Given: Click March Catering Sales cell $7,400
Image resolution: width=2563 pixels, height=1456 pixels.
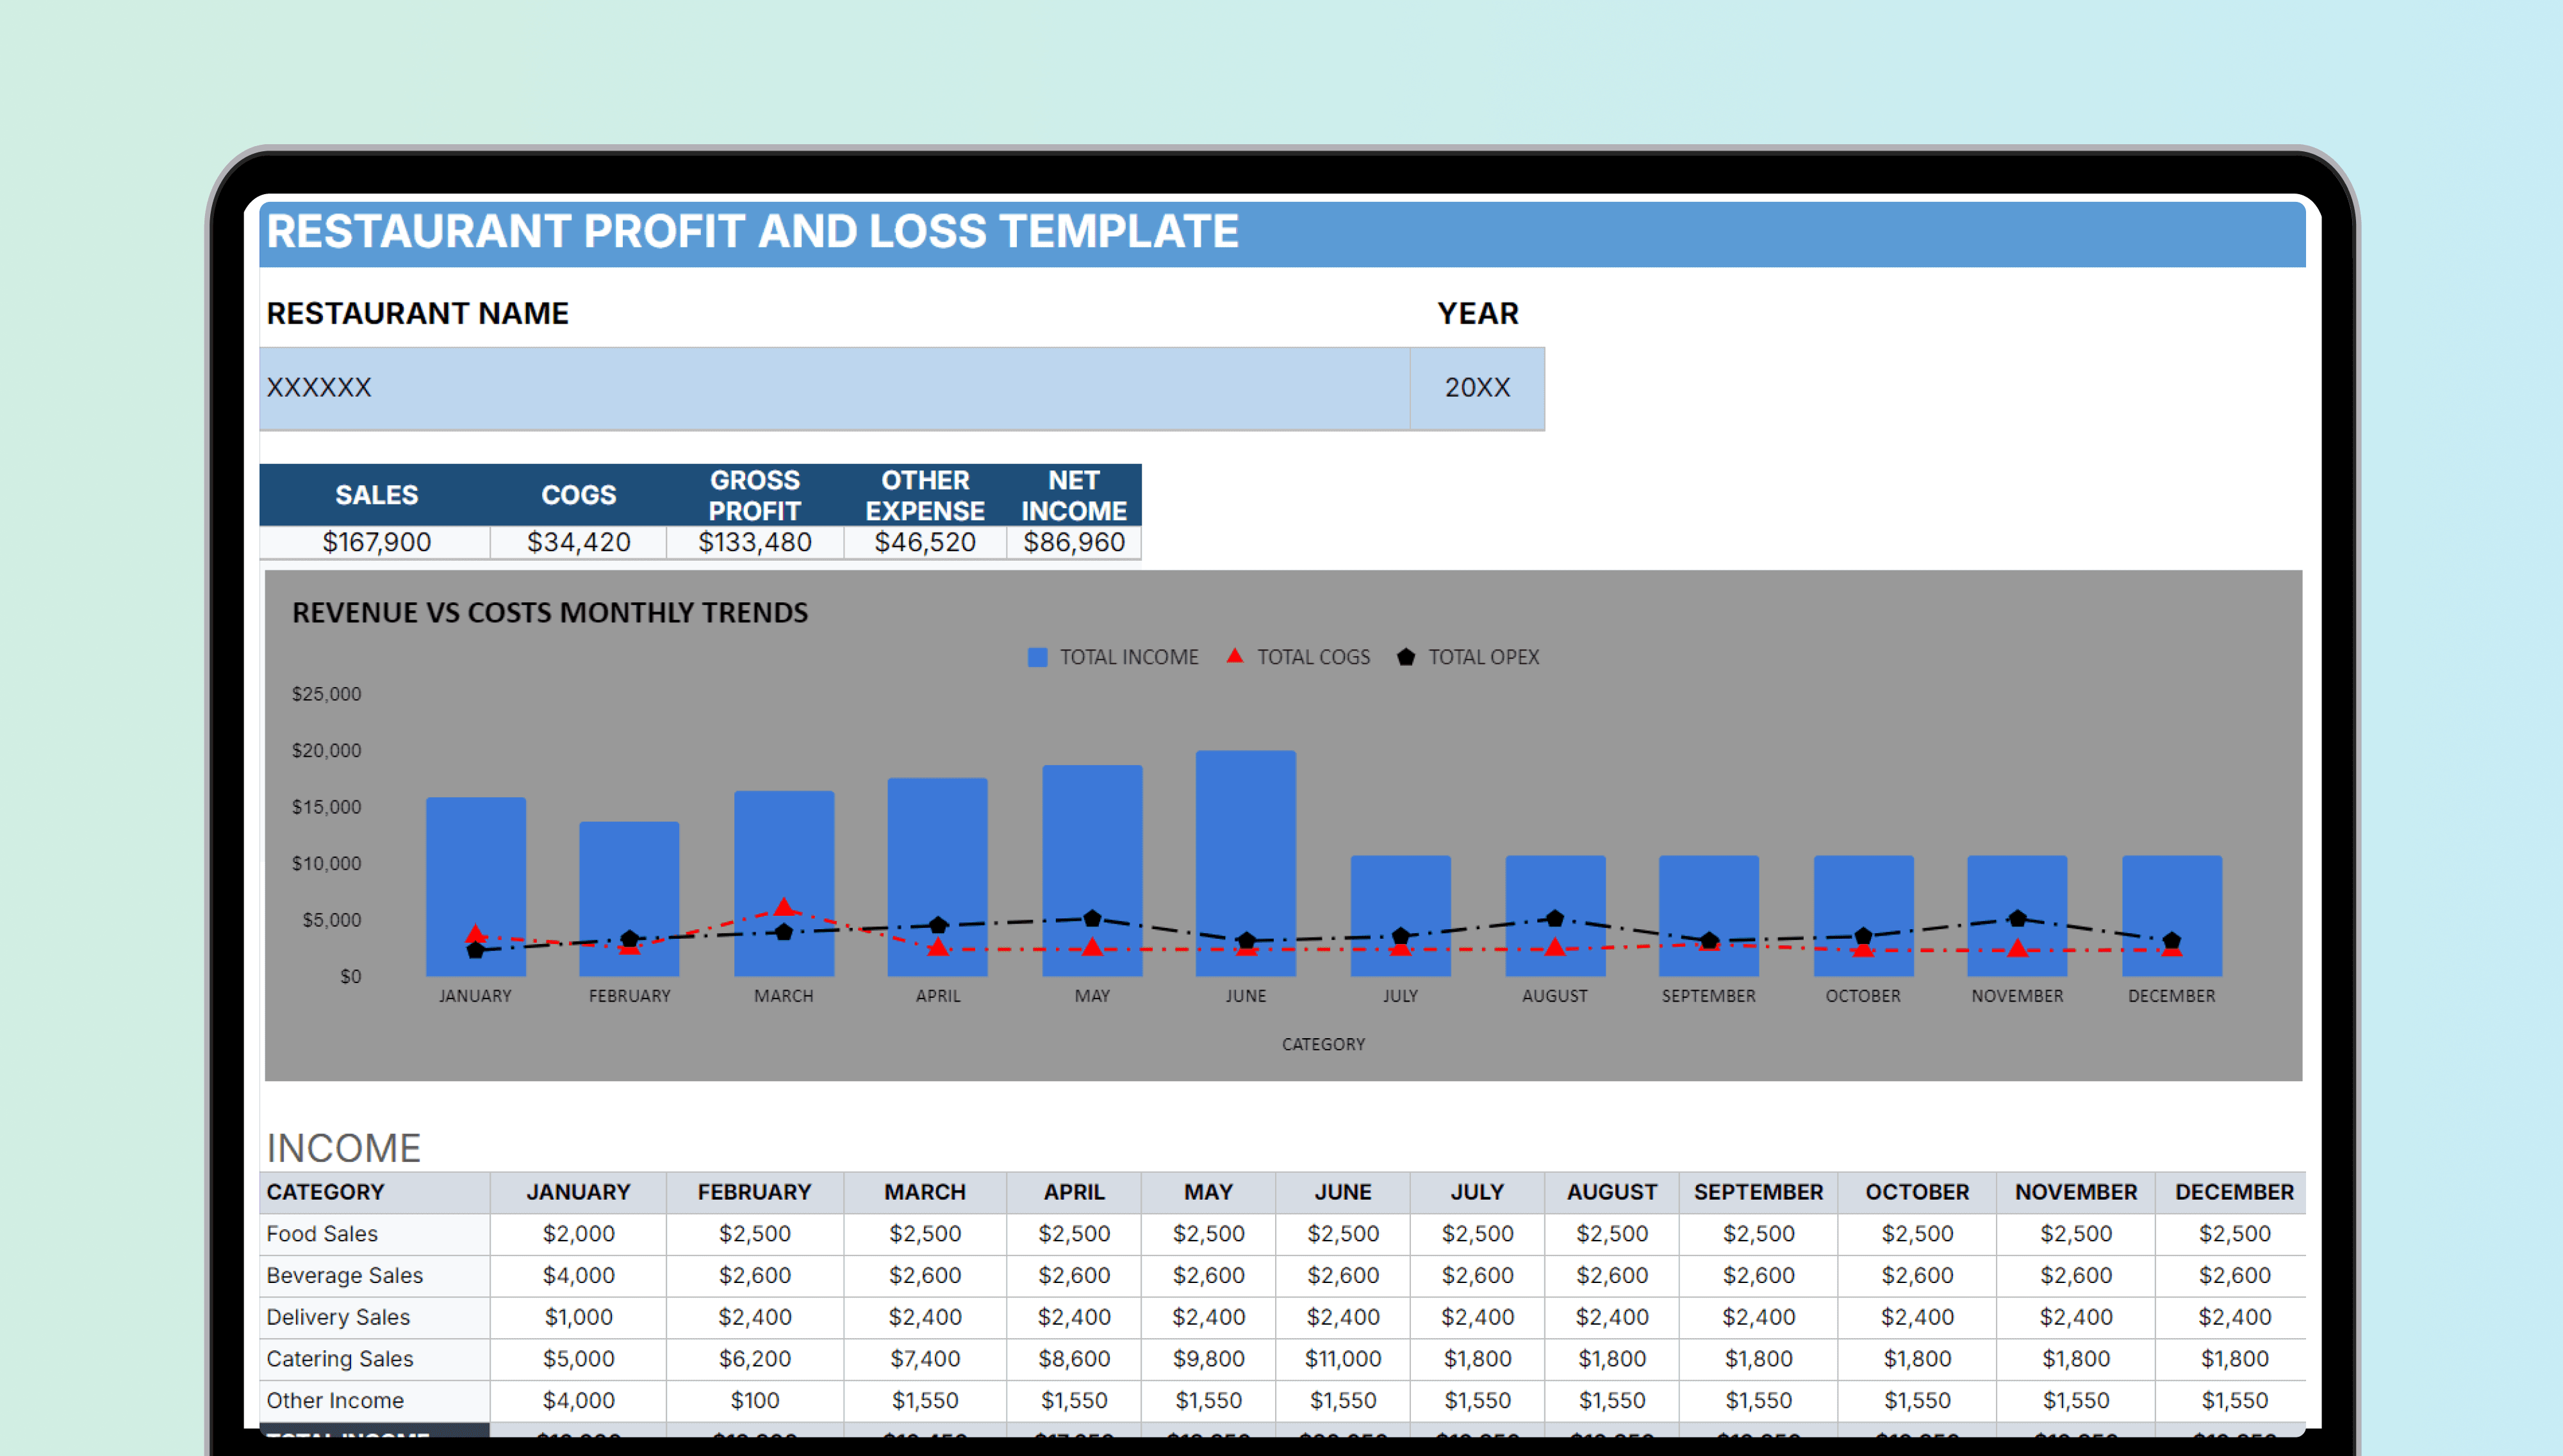Looking at the screenshot, I should (x=925, y=1359).
